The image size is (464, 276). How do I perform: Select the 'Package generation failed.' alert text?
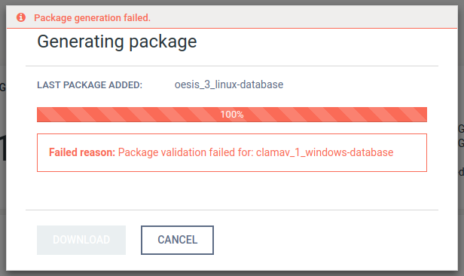(x=93, y=18)
